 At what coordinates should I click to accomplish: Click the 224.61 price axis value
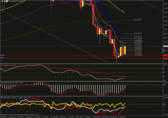(x=166, y=4)
